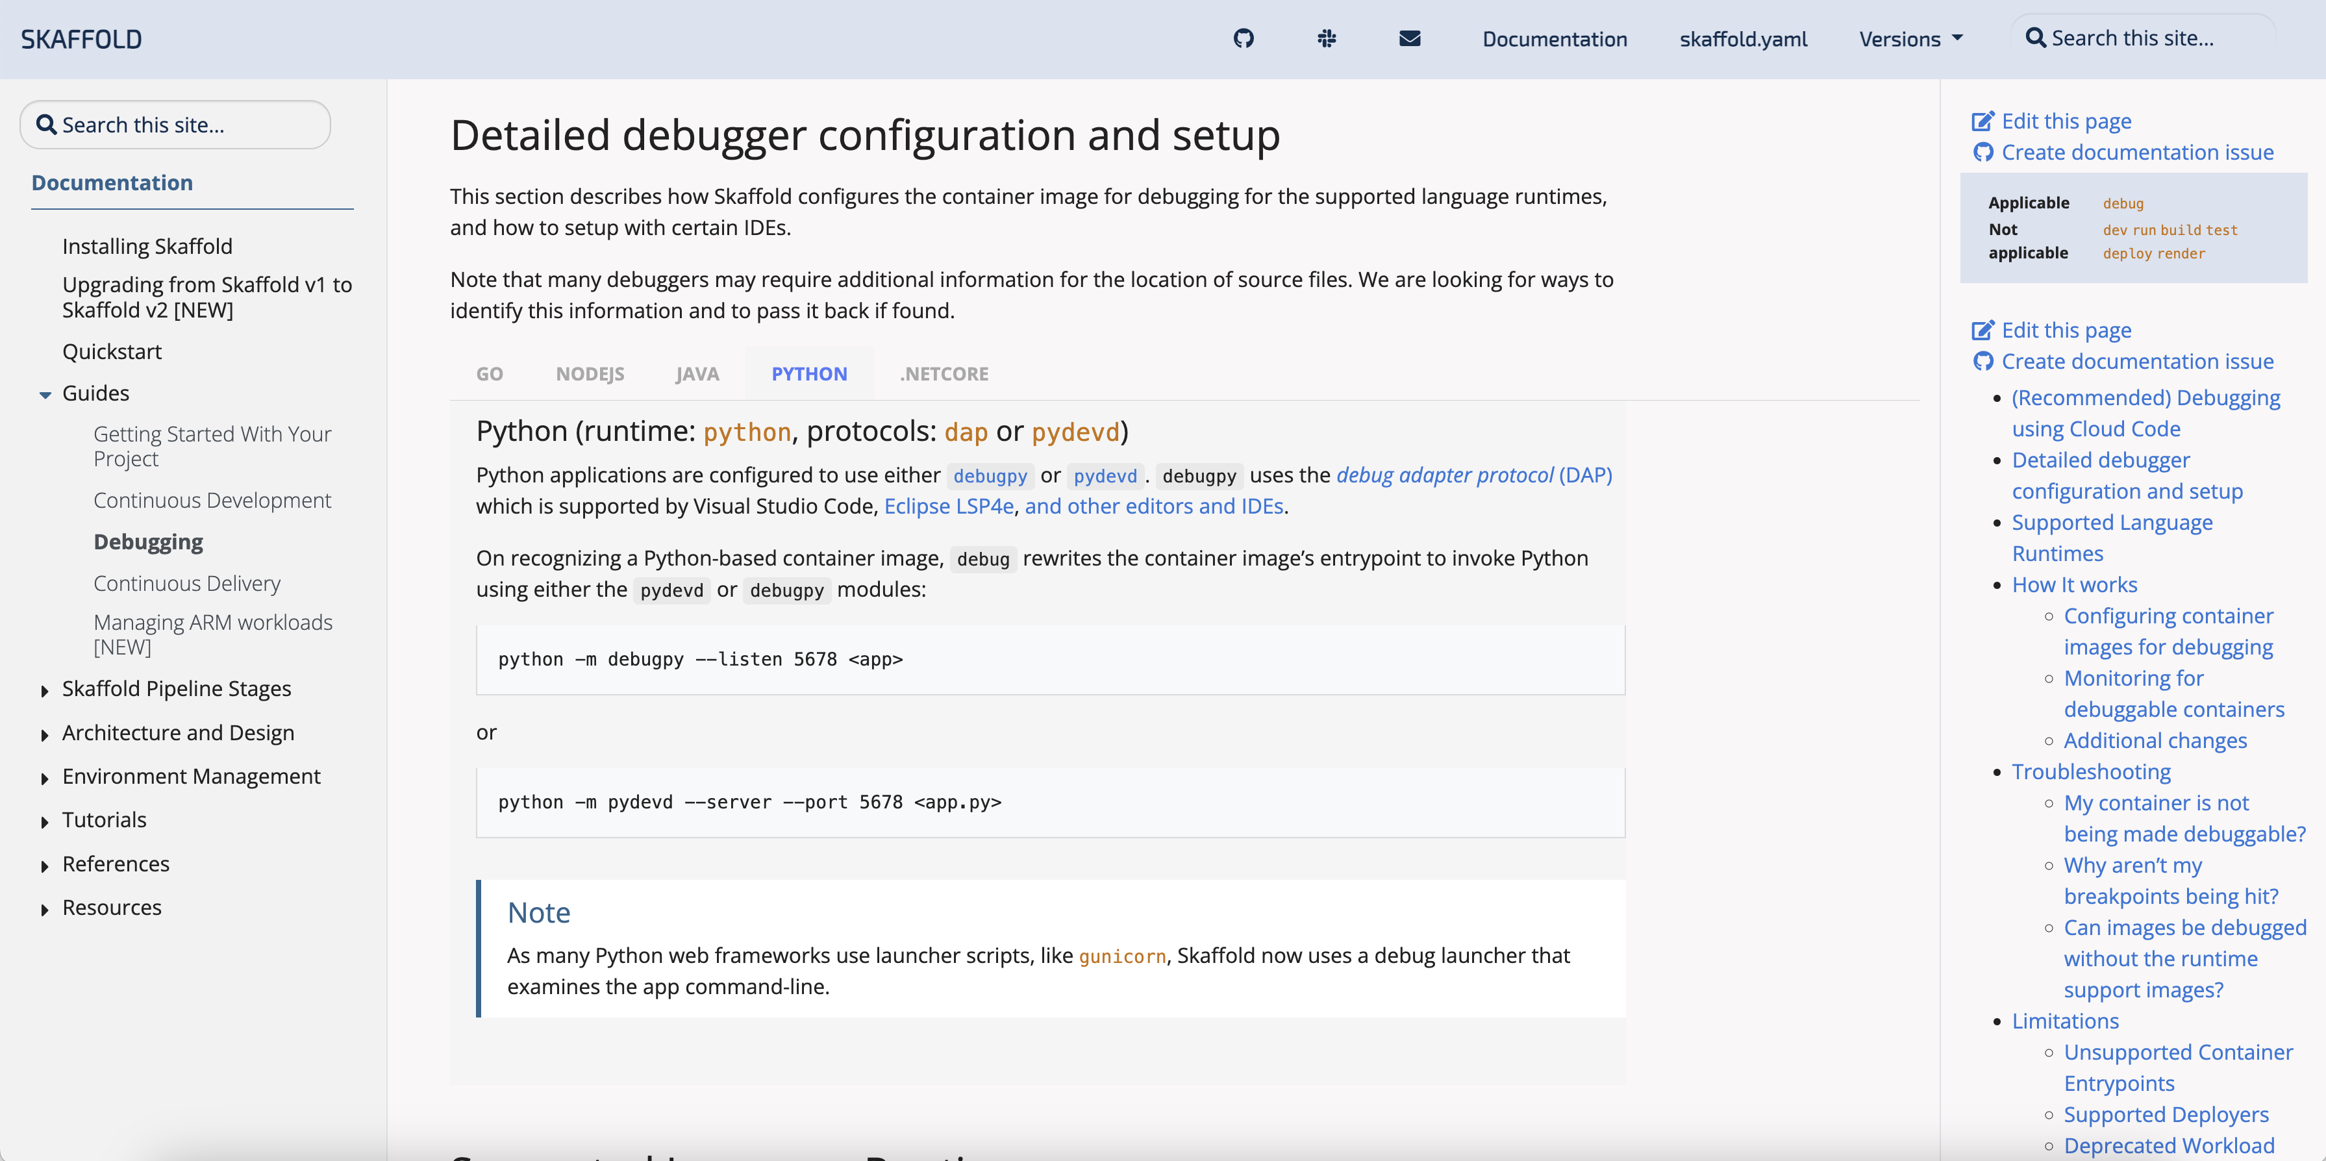Screen dimensions: 2326x1161
Task: Jump to Supported Language Runtimes
Action: pos(2112,537)
